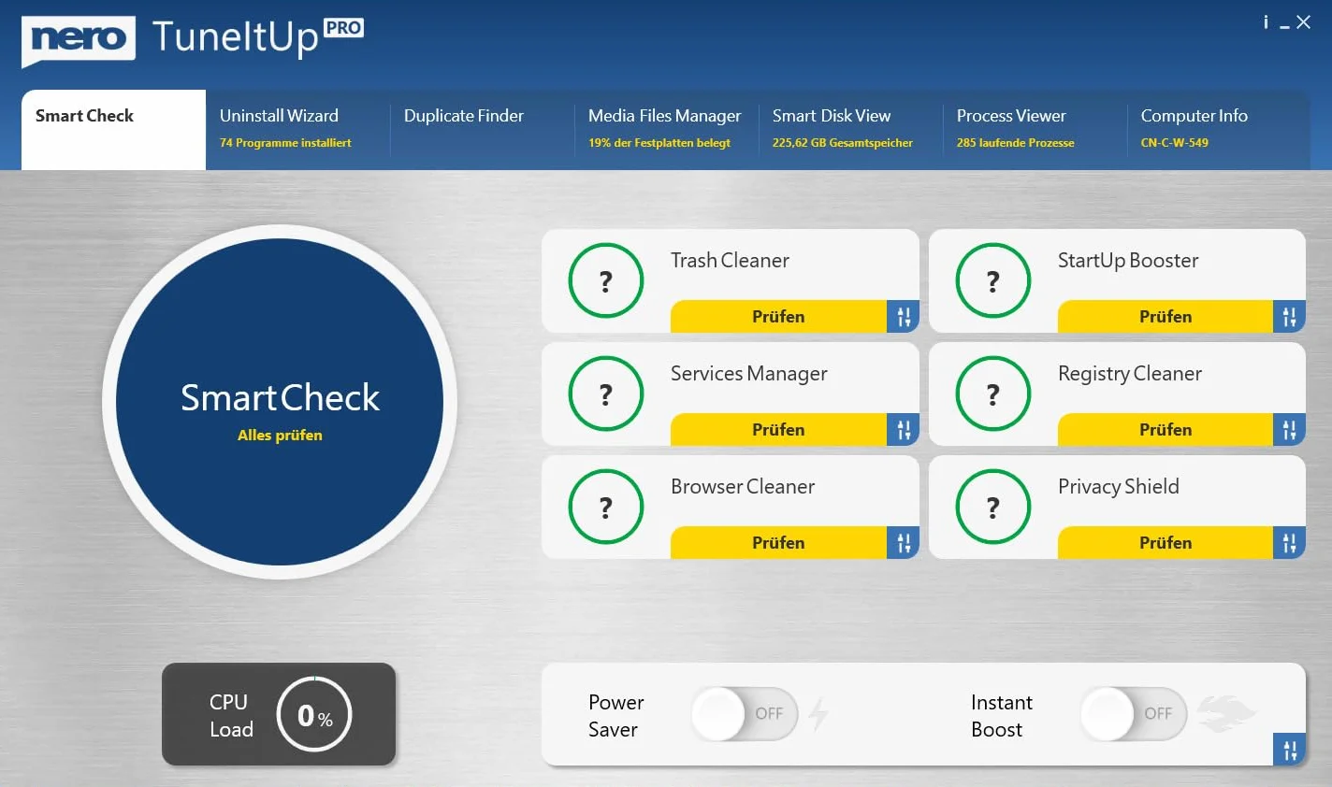Open Power Saver and Boost settings icon

tap(1289, 750)
